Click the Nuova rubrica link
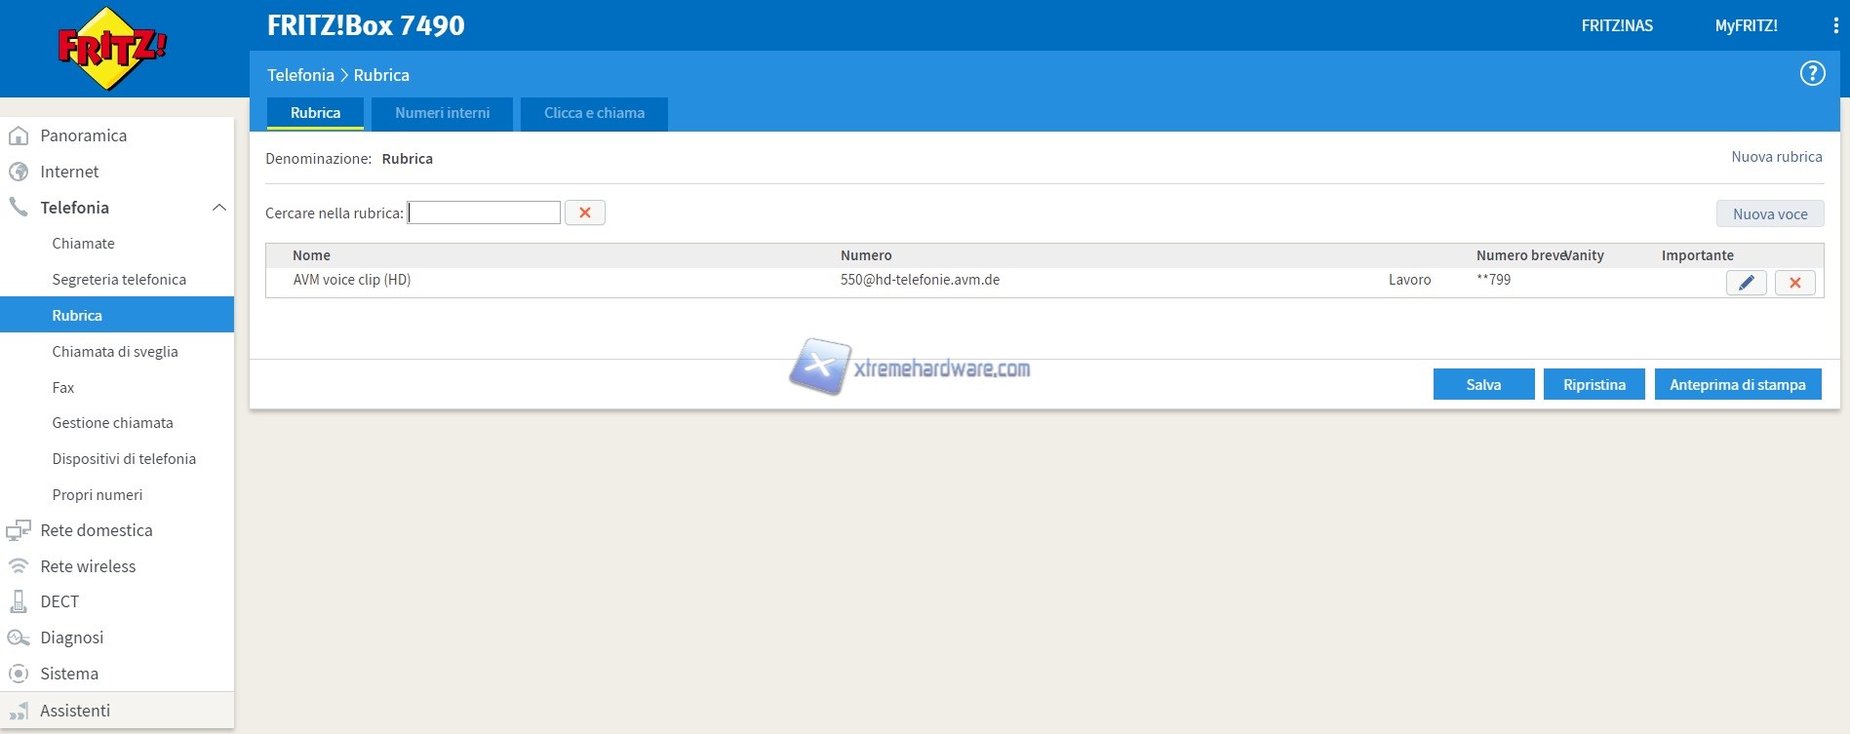Image resolution: width=1850 pixels, height=734 pixels. [1776, 157]
